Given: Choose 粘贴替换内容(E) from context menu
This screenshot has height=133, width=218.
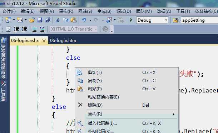Looking at the screenshot, I should coord(127,97).
